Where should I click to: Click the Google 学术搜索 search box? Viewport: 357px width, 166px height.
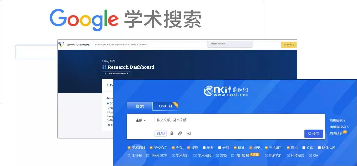tap(36, 52)
